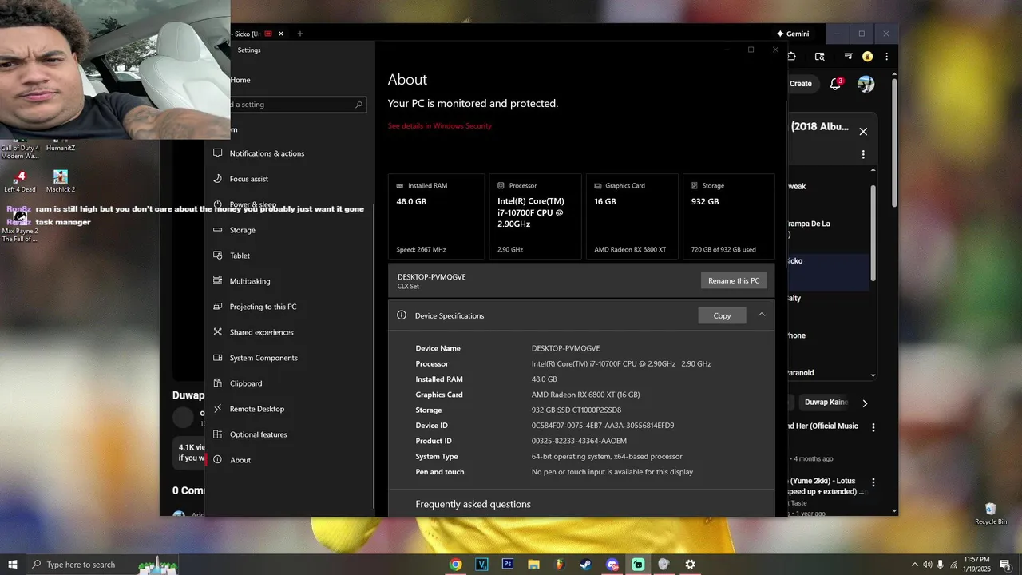This screenshot has height=575, width=1022.
Task: Copy the device specifications
Action: click(x=722, y=315)
